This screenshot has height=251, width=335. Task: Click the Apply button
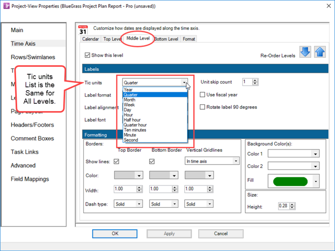[x=169, y=234]
